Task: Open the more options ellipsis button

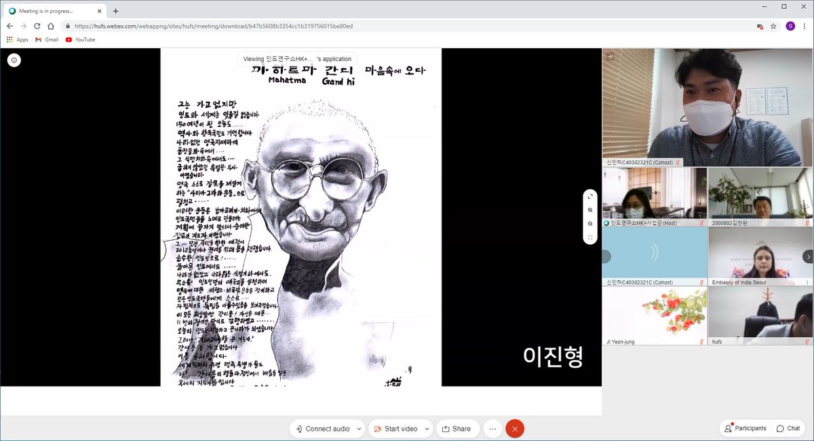Action: 492,429
